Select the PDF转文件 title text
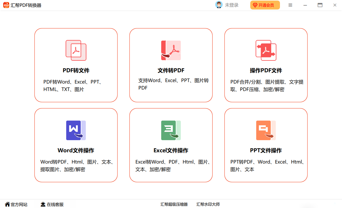This screenshot has height=208, width=342. (76, 71)
